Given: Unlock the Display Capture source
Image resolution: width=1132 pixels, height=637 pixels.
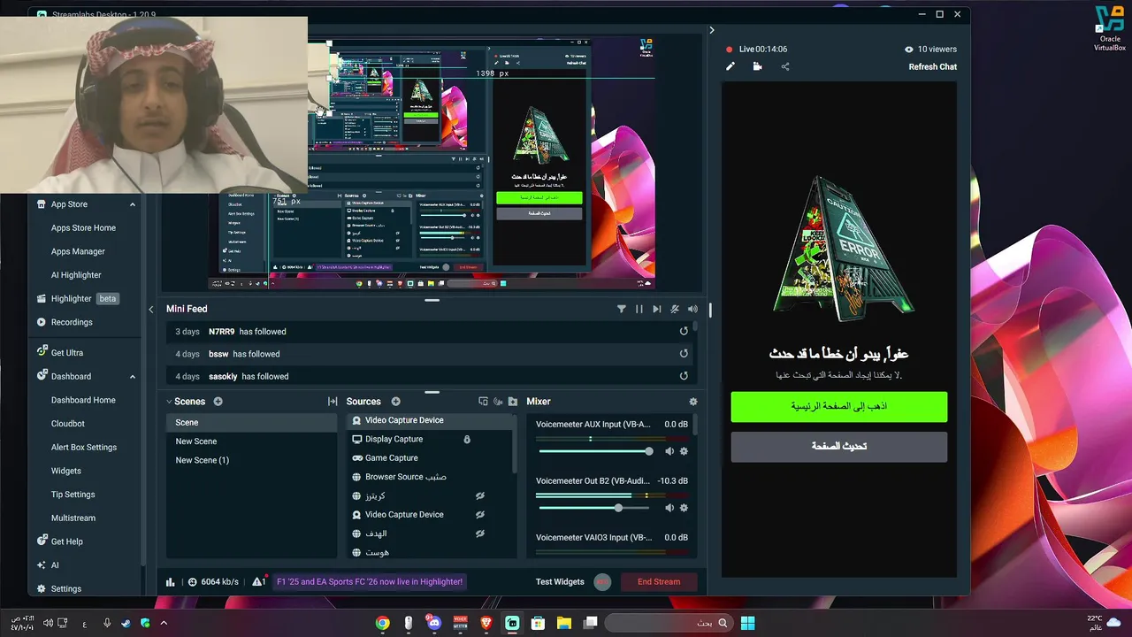Looking at the screenshot, I should point(467,439).
